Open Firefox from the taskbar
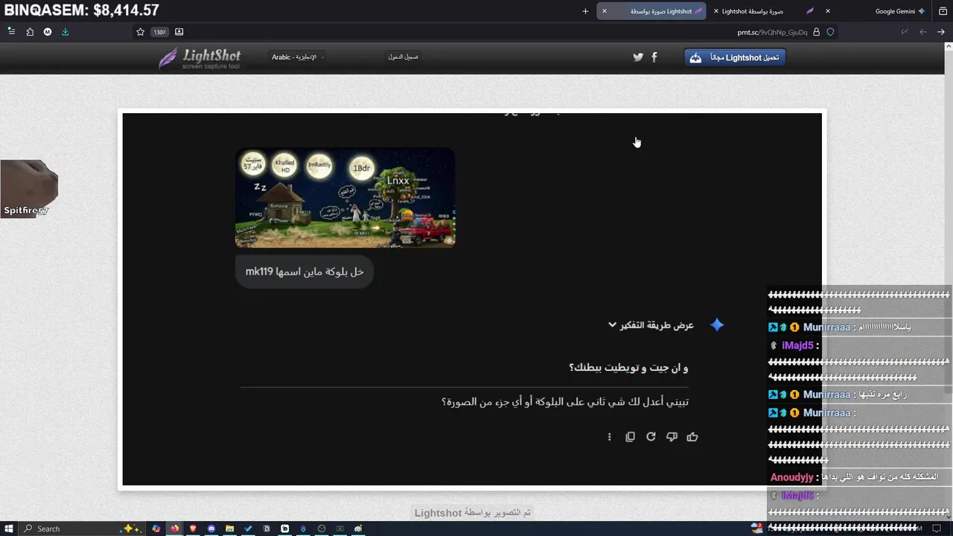 click(x=174, y=529)
